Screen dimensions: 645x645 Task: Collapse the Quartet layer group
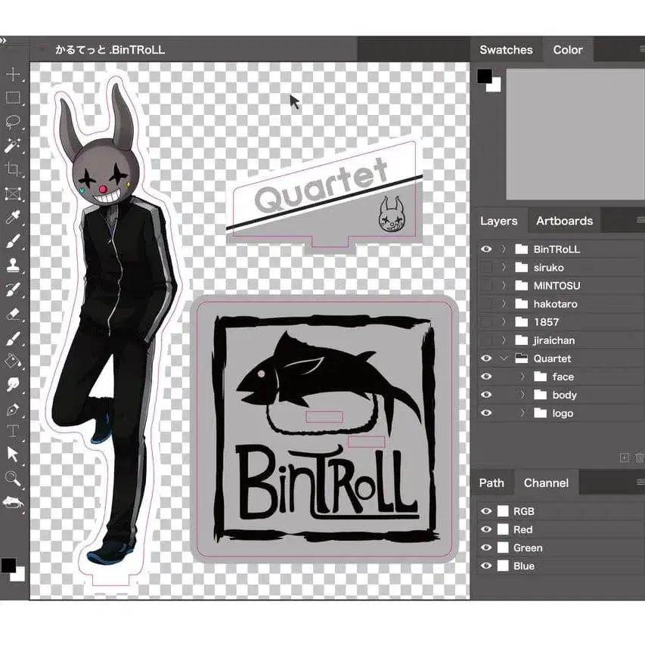click(504, 358)
